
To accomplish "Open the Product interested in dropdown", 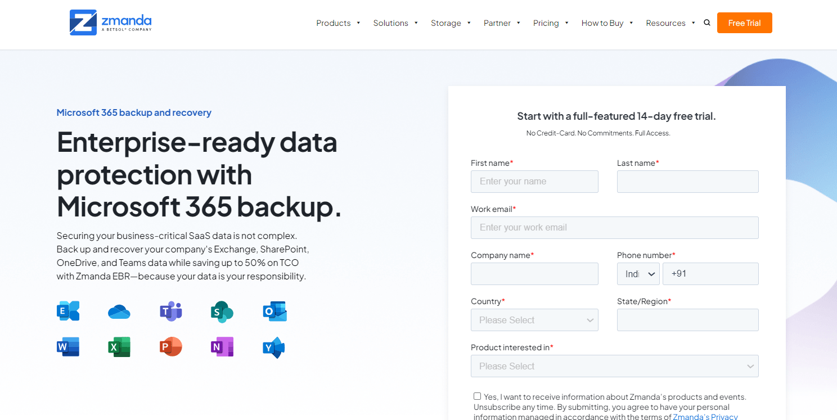I will click(x=614, y=366).
